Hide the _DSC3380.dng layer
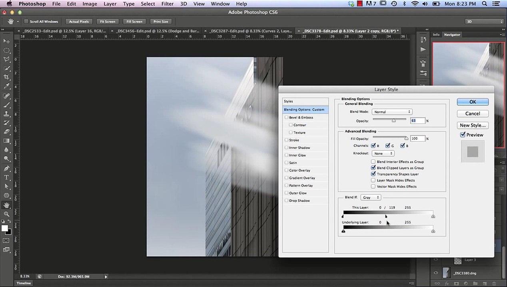This screenshot has width=507, height=287. (x=436, y=273)
